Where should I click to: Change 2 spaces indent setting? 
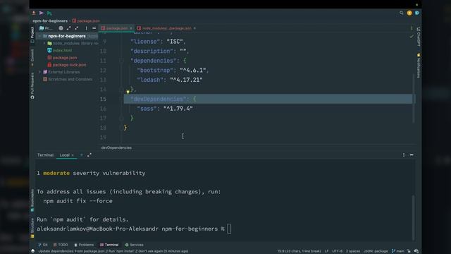(353, 251)
